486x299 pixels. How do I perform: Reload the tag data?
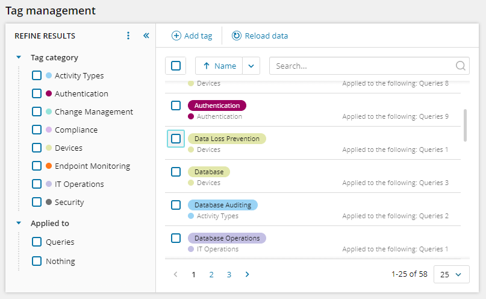pyautogui.click(x=260, y=36)
